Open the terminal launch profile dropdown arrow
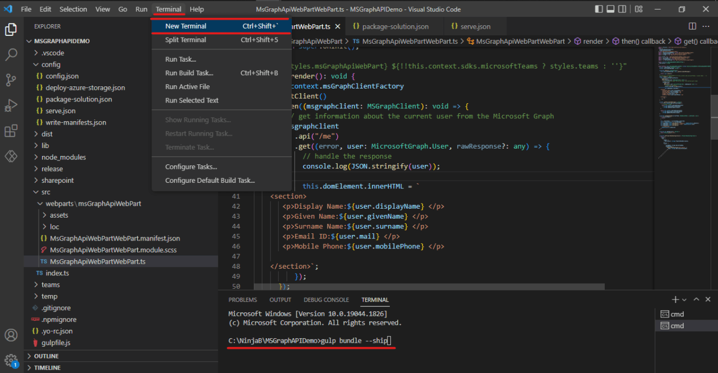The image size is (718, 373). click(x=685, y=300)
